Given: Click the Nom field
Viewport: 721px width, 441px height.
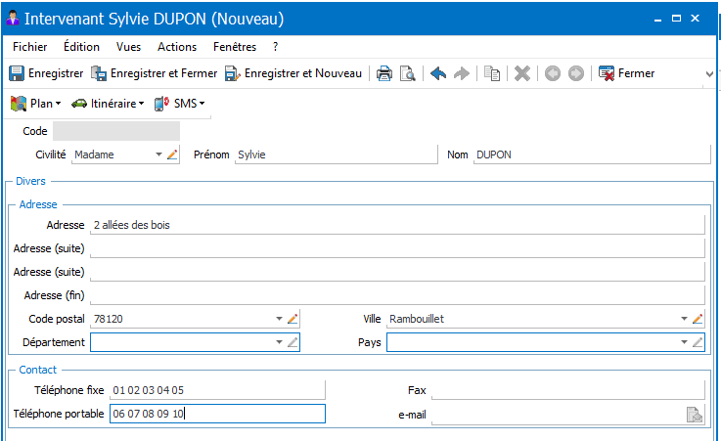Looking at the screenshot, I should [592, 154].
